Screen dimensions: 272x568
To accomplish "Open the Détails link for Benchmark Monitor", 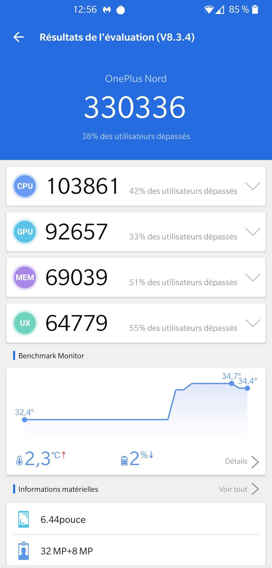I will [x=242, y=462].
